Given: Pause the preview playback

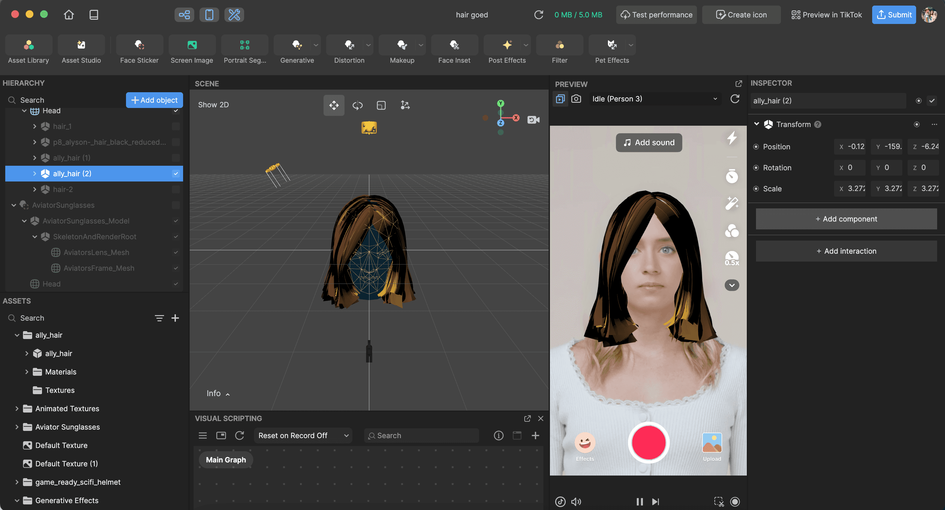Looking at the screenshot, I should [640, 501].
